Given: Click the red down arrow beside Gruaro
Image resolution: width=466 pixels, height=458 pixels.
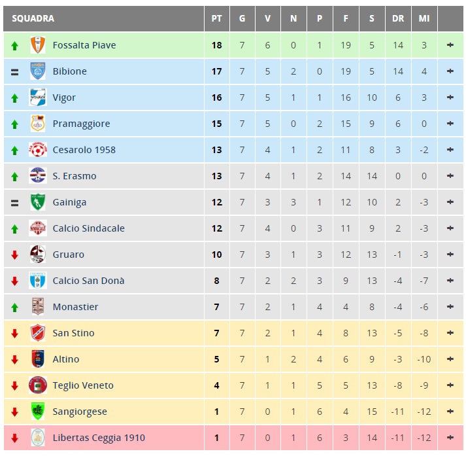Looking at the screenshot, I should click(14, 255).
